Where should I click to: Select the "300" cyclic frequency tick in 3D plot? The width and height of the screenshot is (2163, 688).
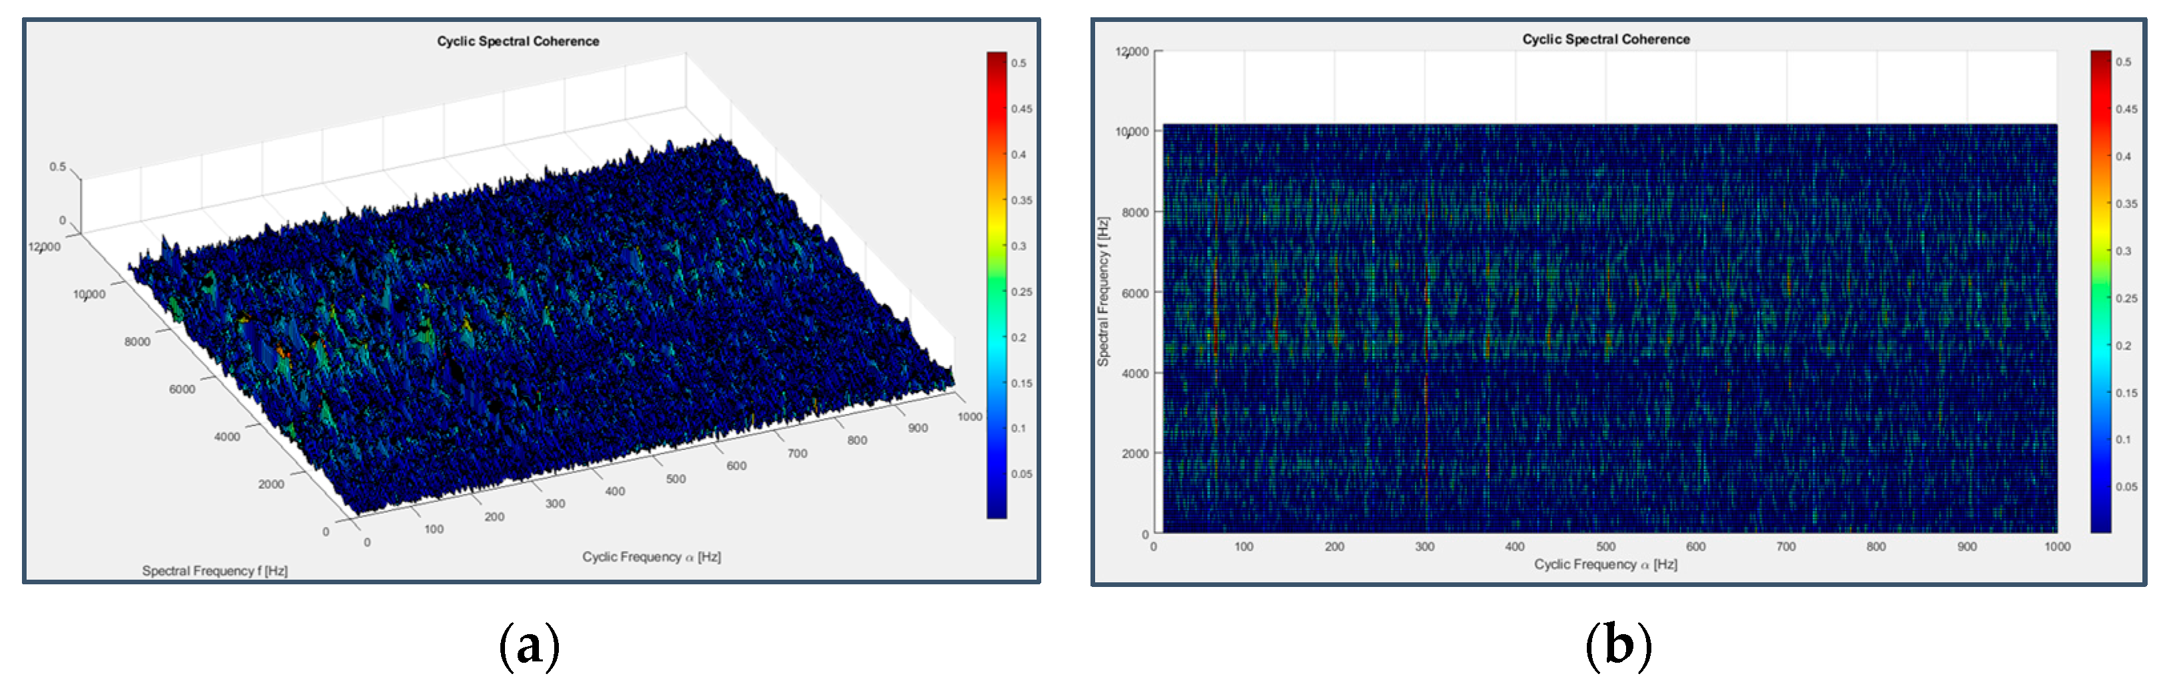click(x=555, y=503)
